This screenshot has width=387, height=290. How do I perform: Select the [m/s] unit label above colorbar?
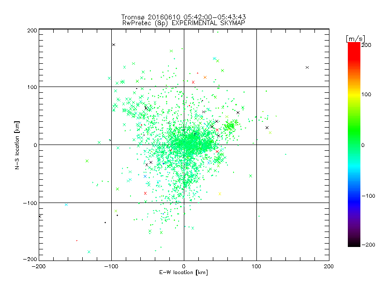[355, 39]
